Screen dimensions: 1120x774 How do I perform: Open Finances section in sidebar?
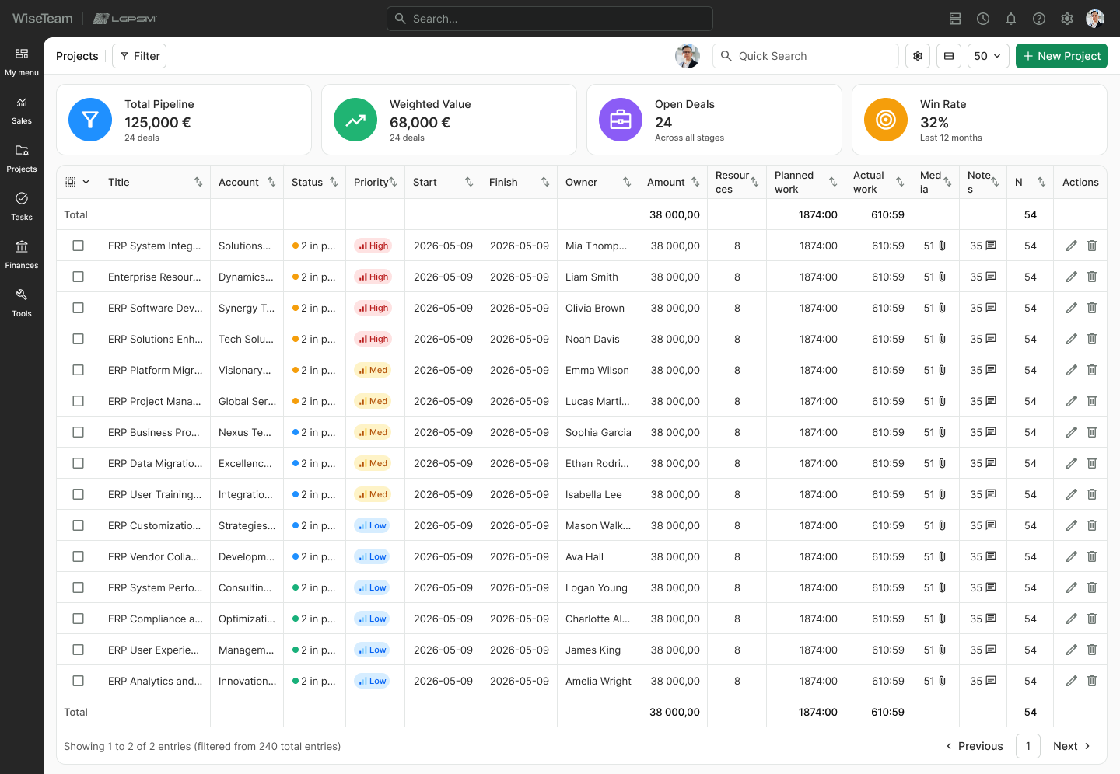pyautogui.click(x=22, y=255)
